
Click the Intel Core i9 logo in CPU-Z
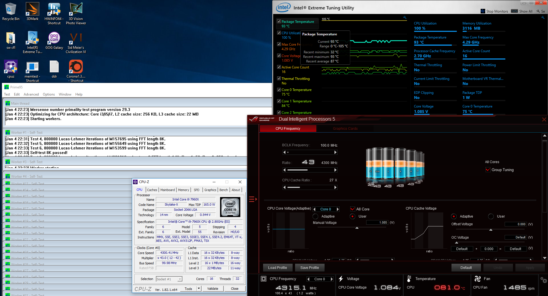[x=230, y=207]
